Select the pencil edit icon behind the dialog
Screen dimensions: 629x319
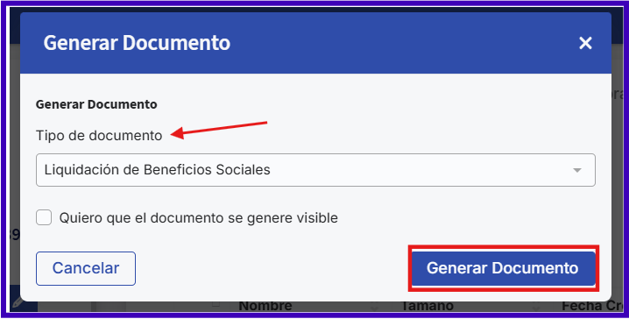pos(18,302)
